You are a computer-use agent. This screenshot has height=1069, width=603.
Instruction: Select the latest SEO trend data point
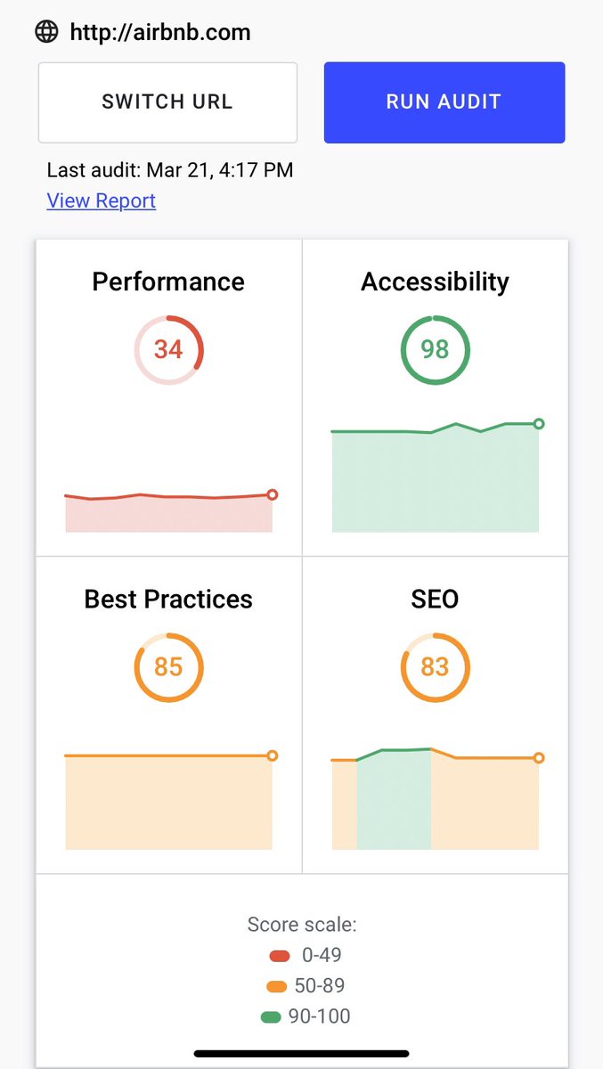pyautogui.click(x=538, y=758)
